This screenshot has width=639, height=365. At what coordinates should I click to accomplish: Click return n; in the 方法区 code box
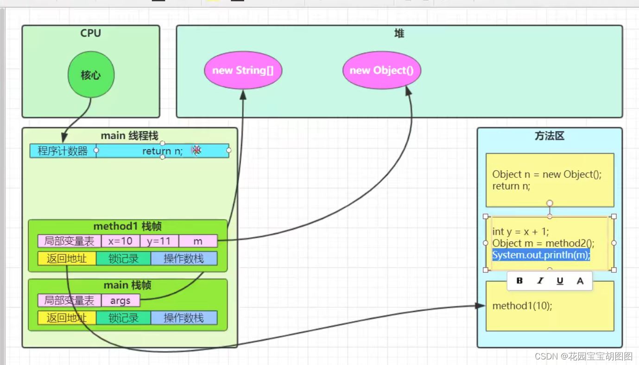pos(511,186)
